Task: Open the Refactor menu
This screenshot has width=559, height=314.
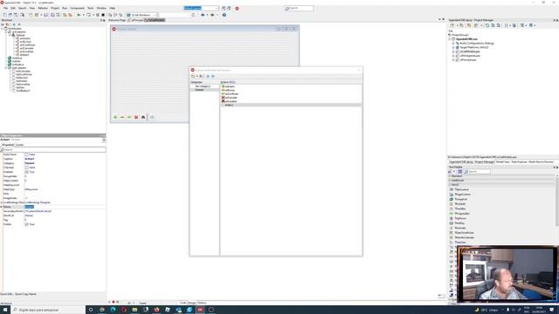Action: [x=43, y=8]
